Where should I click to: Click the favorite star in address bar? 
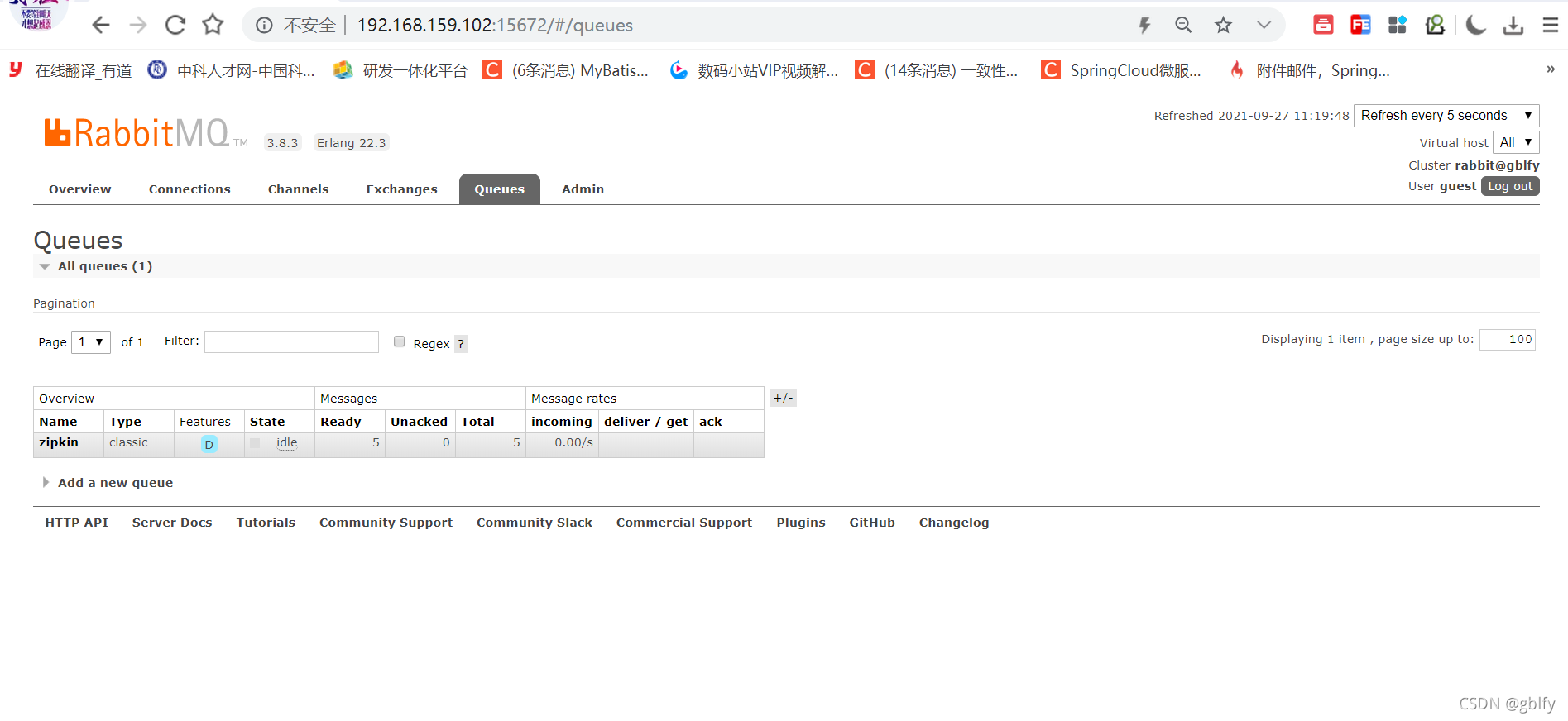(x=1223, y=26)
